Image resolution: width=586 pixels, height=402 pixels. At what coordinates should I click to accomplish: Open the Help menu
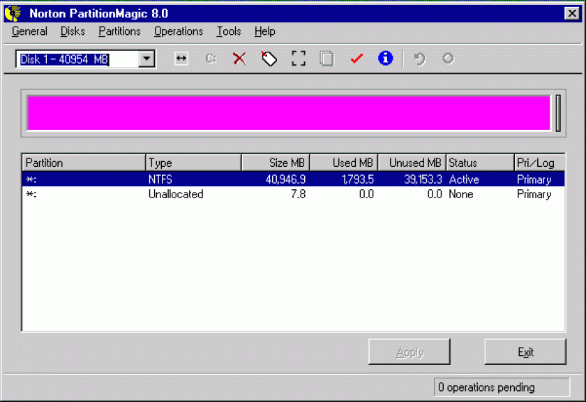tap(265, 31)
